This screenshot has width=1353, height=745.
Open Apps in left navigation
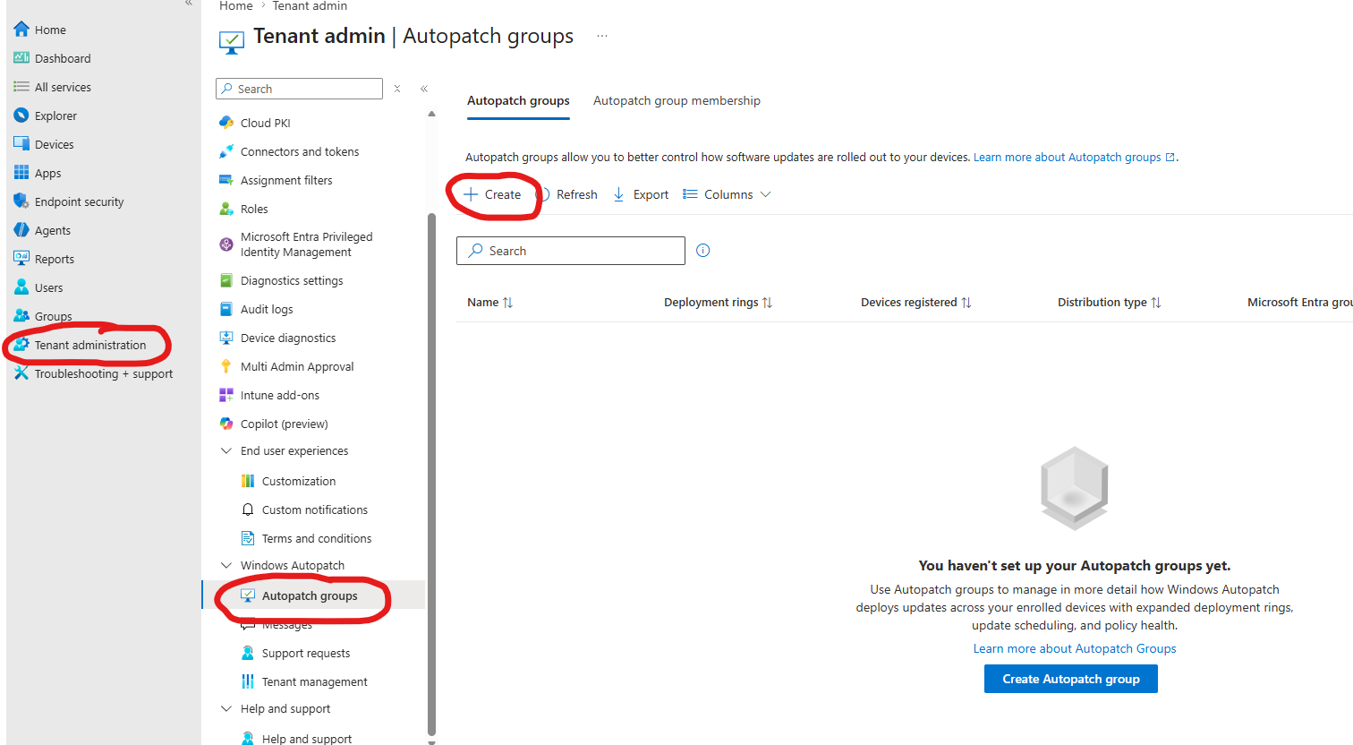[x=47, y=173]
